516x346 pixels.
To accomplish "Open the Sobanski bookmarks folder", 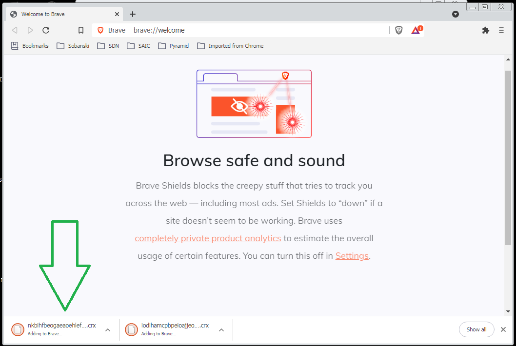I will [73, 46].
